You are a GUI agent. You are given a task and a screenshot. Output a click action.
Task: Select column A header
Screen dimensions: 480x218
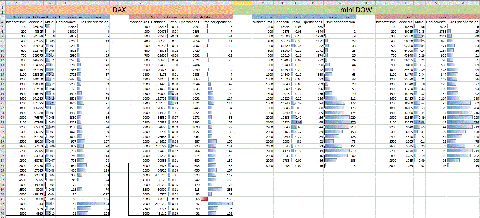[16, 3]
